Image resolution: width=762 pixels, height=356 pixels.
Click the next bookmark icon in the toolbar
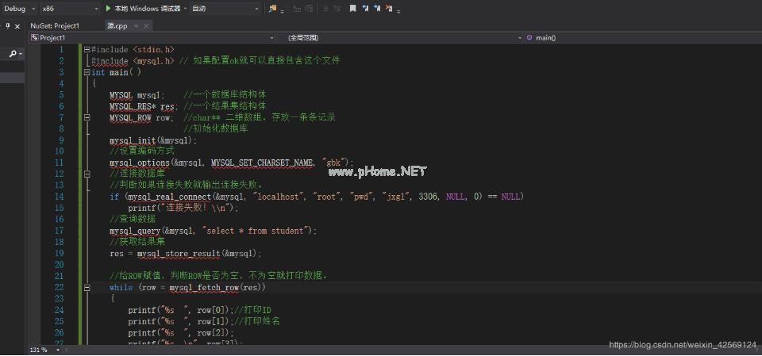(365, 9)
